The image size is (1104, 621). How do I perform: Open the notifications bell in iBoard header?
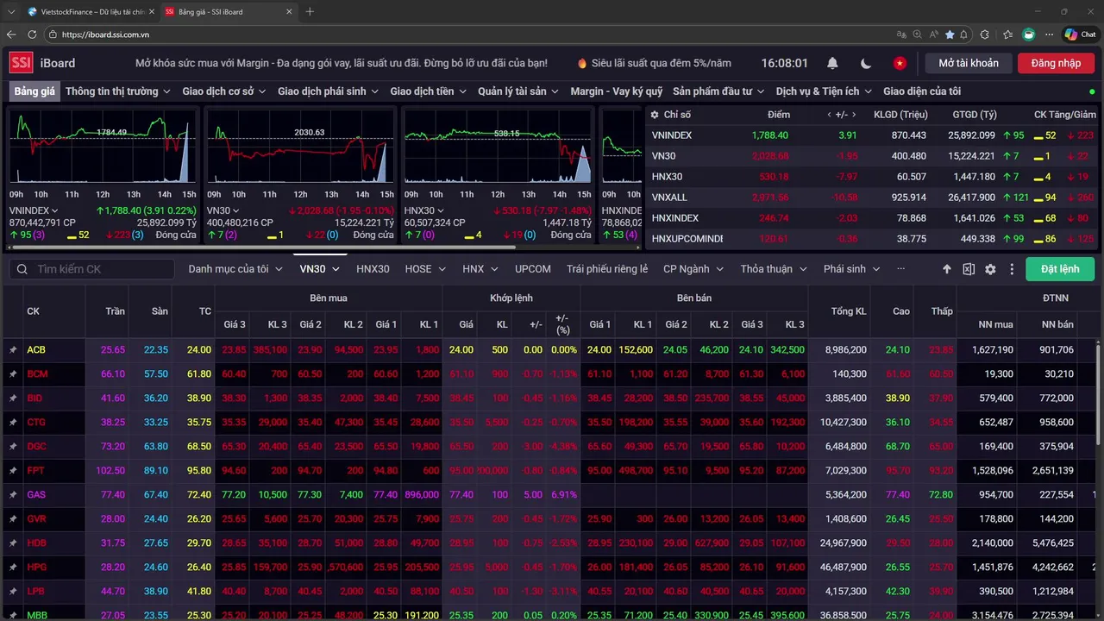832,63
